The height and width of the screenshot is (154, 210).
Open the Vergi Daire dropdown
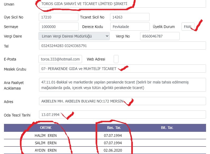pos(74,36)
